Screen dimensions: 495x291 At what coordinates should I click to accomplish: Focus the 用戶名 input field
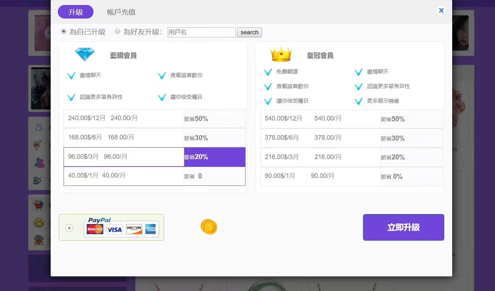click(x=202, y=32)
